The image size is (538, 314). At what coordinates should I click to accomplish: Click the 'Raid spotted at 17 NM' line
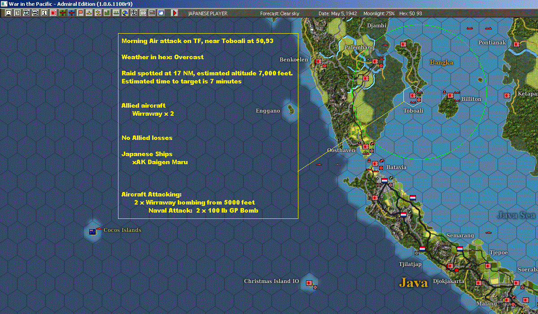click(207, 73)
